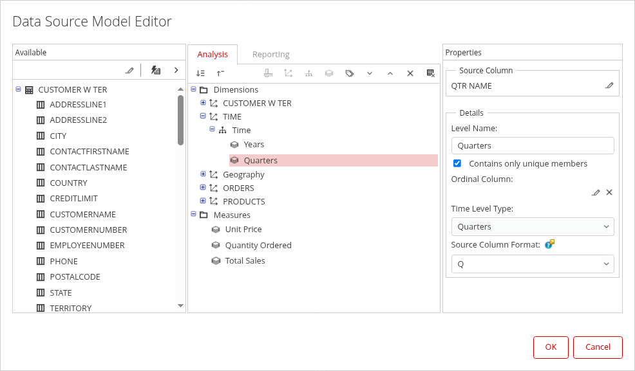The height and width of the screenshot is (371, 635).
Task: Click the tag icon in Analysis toolbar
Action: (x=350, y=73)
